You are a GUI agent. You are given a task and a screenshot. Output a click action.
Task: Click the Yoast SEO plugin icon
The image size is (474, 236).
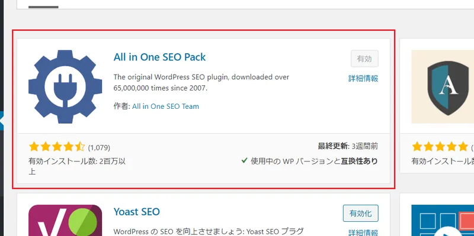(x=65, y=220)
